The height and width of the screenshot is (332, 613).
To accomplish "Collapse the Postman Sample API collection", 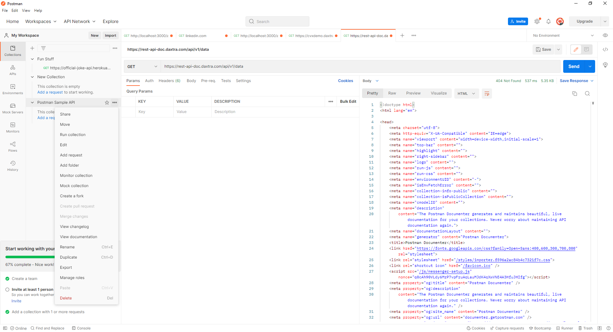I will (32, 102).
